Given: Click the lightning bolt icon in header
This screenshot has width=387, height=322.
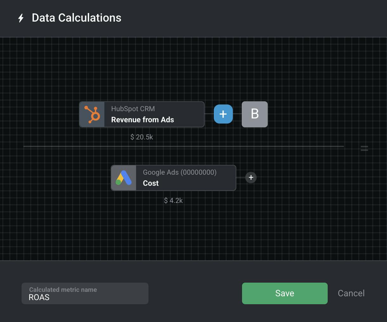Looking at the screenshot, I should click(x=21, y=18).
